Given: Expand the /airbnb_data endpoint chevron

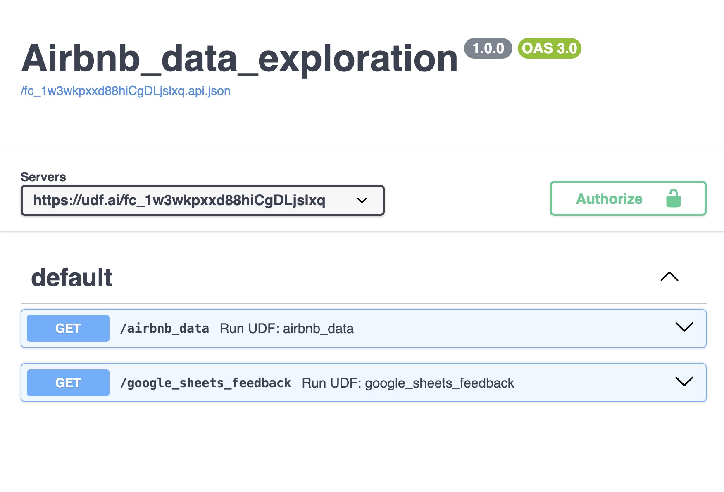Looking at the screenshot, I should [x=684, y=327].
